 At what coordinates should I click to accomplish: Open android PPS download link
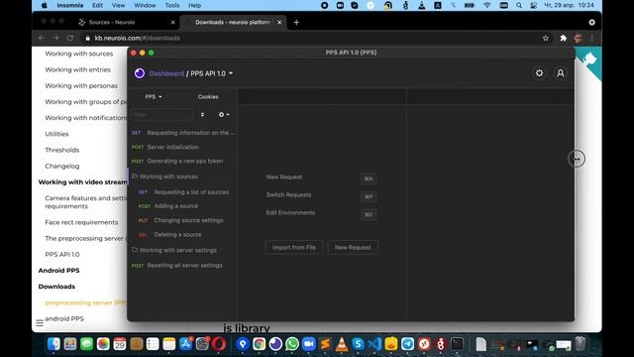coord(64,318)
